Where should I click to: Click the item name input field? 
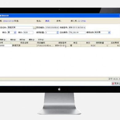tap(20, 27)
